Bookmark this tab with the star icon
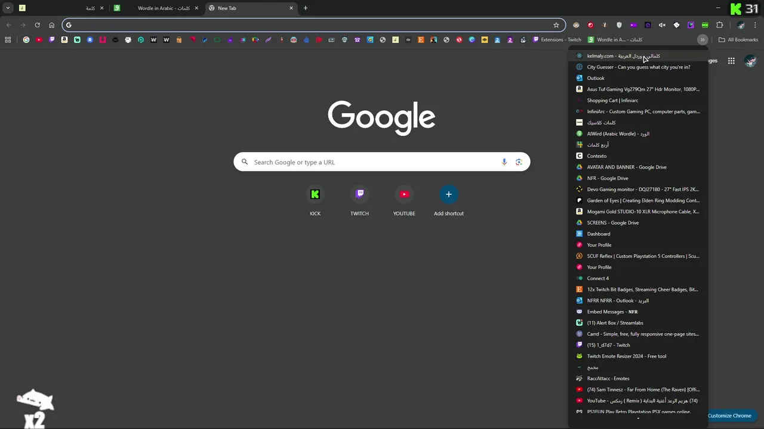 coord(556,25)
